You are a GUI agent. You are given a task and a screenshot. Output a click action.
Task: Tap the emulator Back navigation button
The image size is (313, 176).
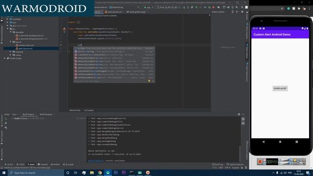coord(264,142)
